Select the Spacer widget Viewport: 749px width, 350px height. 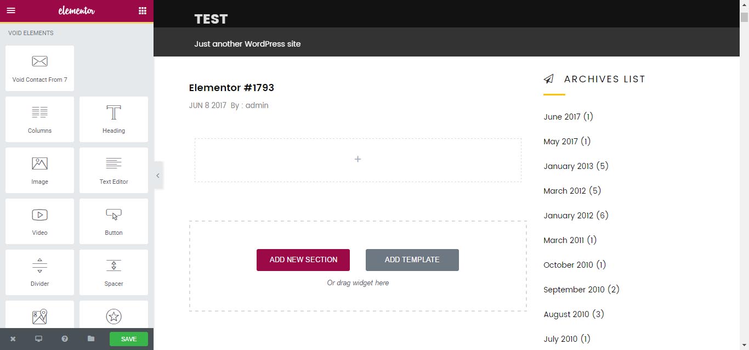tap(114, 272)
